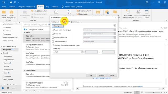Click the Новая папка folder icon
The height and width of the screenshot is (94, 168).
click(4, 12)
